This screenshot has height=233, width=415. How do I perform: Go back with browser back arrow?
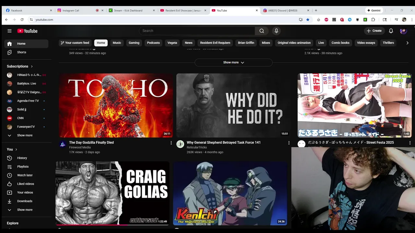click(6, 20)
